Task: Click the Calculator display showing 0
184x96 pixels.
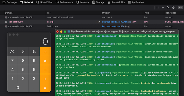Action: click(45, 41)
